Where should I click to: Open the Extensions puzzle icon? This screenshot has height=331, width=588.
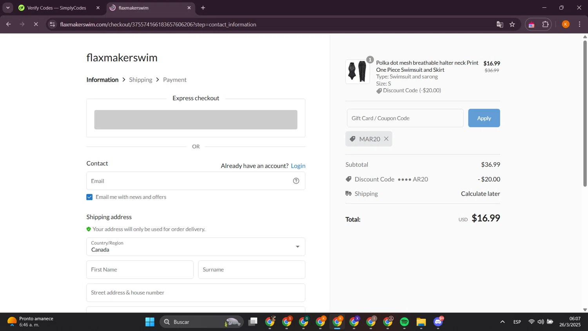coord(545,24)
